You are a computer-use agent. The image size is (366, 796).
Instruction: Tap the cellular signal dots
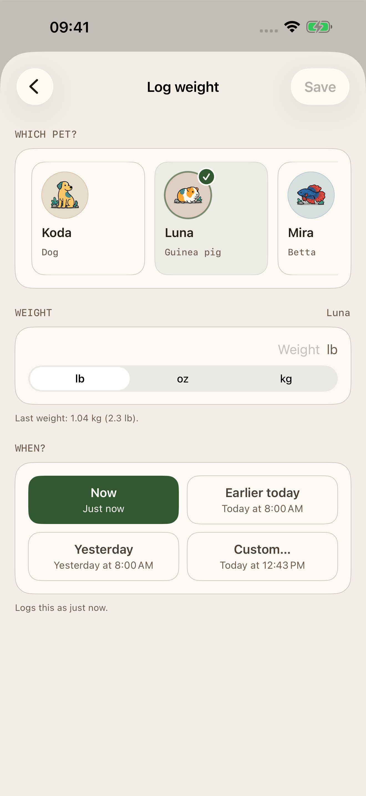tap(269, 31)
